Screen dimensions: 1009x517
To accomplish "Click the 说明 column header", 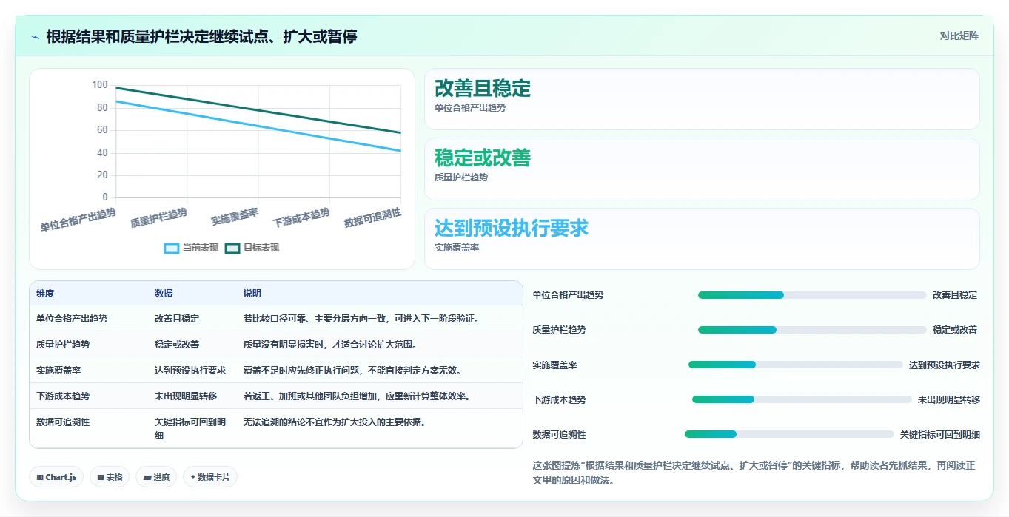I will tap(252, 294).
